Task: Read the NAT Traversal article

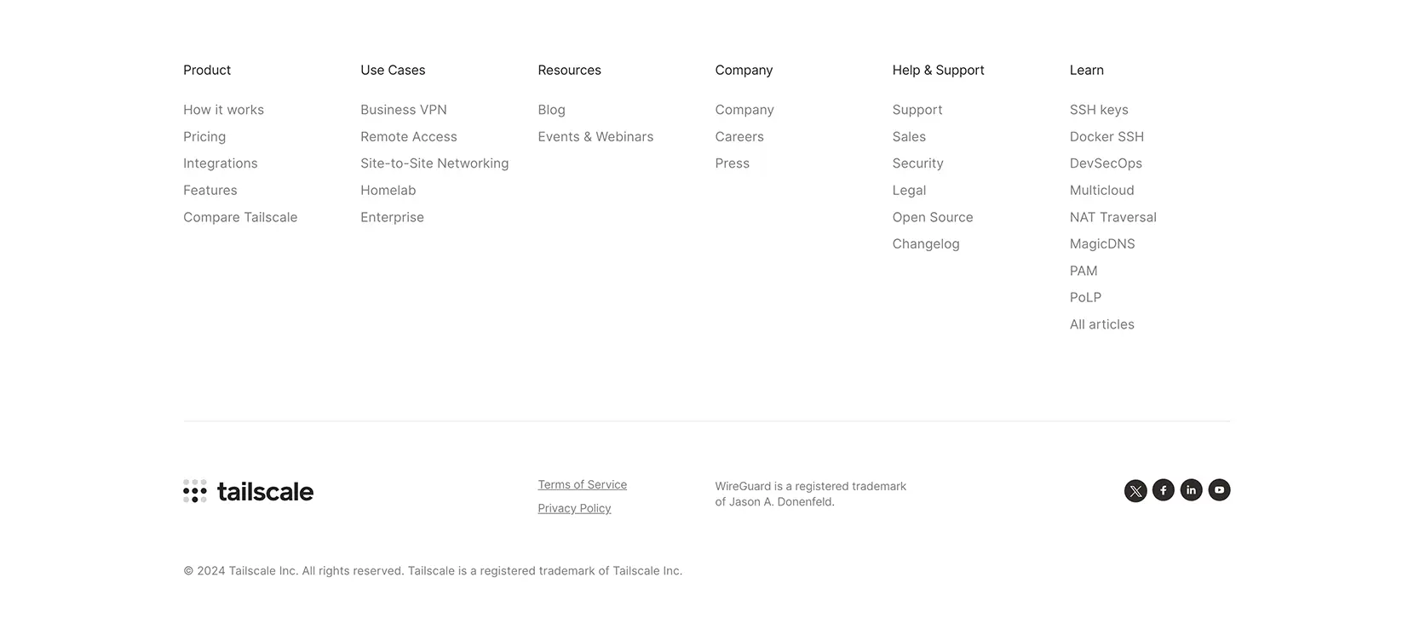Action: [1112, 217]
